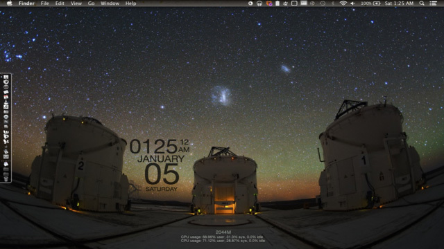Open the File menu
This screenshot has width=444, height=249.
coord(44,3)
